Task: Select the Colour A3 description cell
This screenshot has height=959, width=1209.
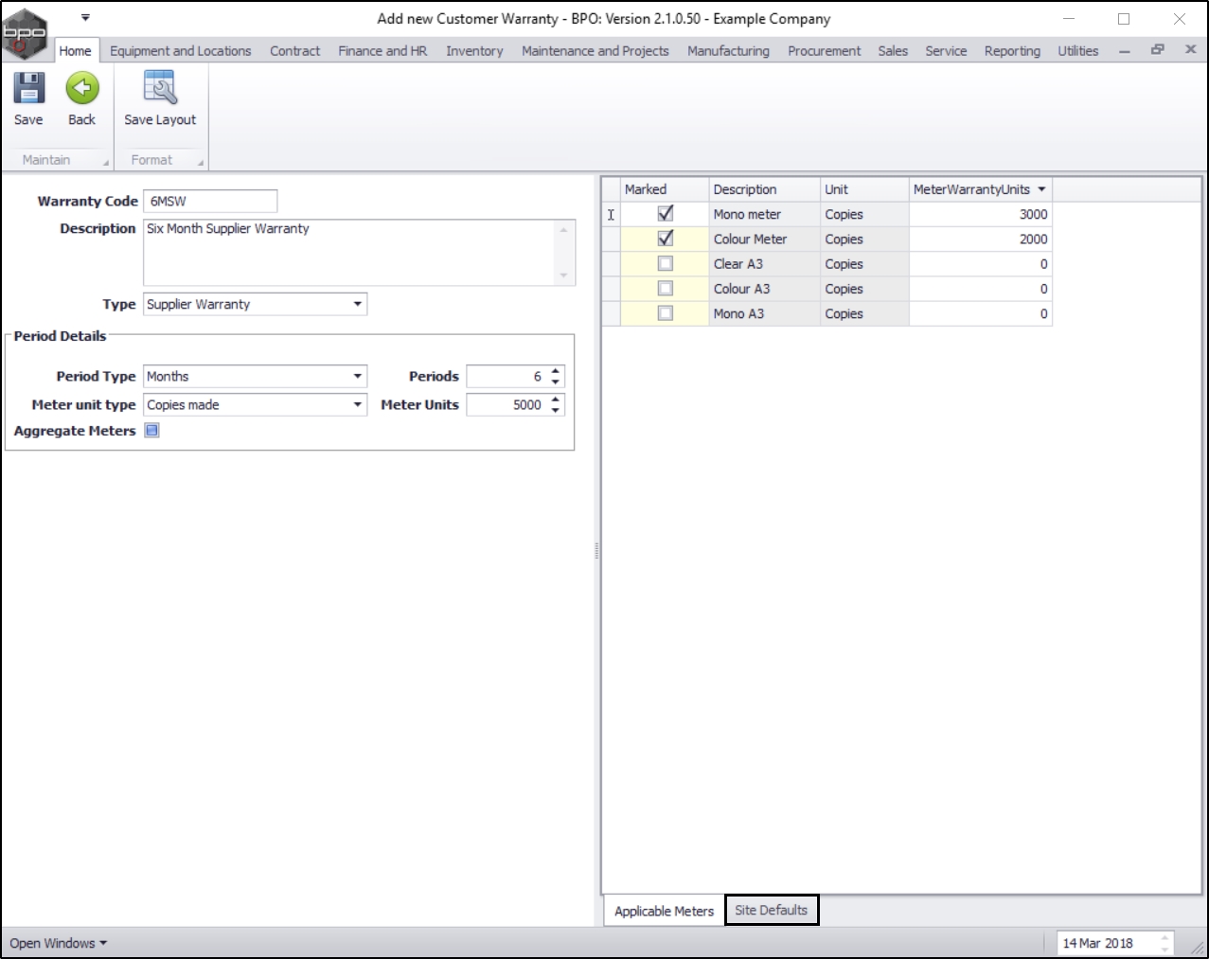Action: coord(764,289)
